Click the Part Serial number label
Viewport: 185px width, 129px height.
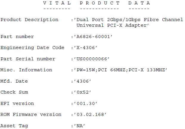coord(28,59)
